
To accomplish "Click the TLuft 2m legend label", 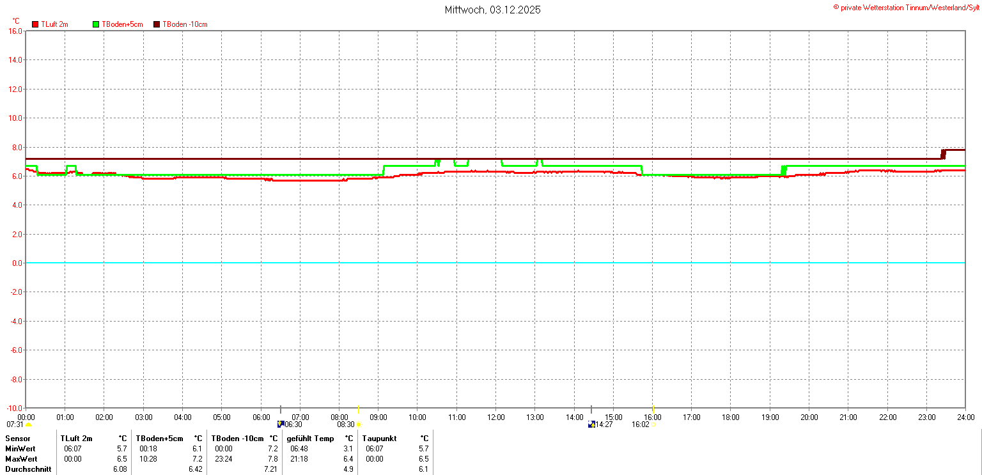I will click(x=54, y=24).
